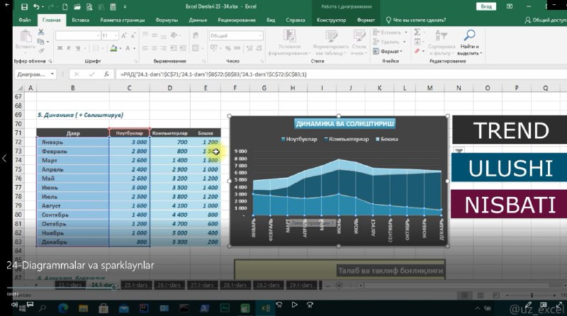Click the video progress bar knob
Image resolution: width=567 pixels, height=316 pixels.
point(114,288)
